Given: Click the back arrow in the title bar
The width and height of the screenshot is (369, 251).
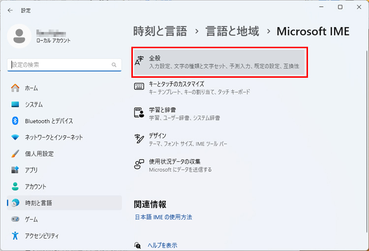Looking at the screenshot, I should 10,10.
